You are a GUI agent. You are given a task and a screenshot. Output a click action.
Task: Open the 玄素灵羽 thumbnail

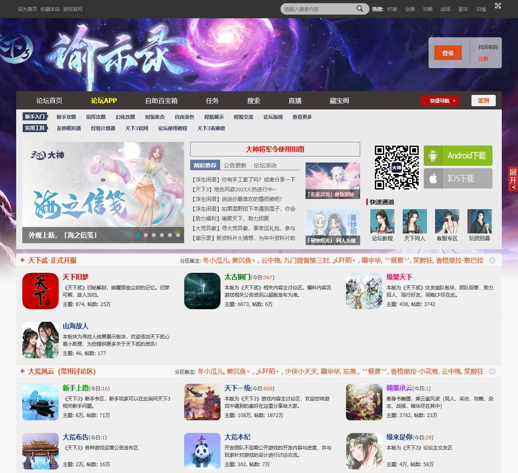[x=333, y=181]
